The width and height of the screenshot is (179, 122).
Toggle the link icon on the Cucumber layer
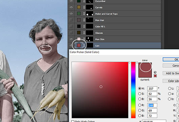pos(84,1)
